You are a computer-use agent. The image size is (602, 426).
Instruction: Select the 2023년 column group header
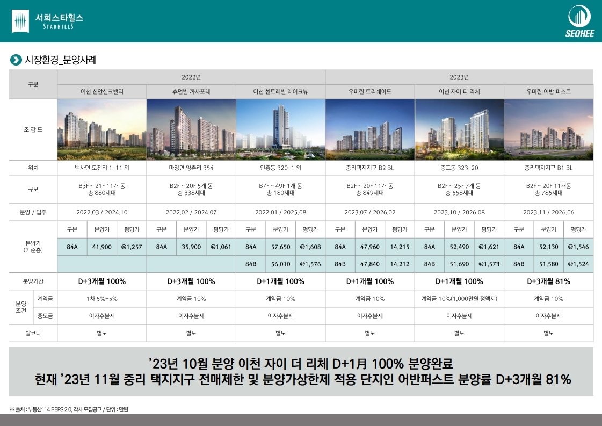pyautogui.click(x=459, y=77)
